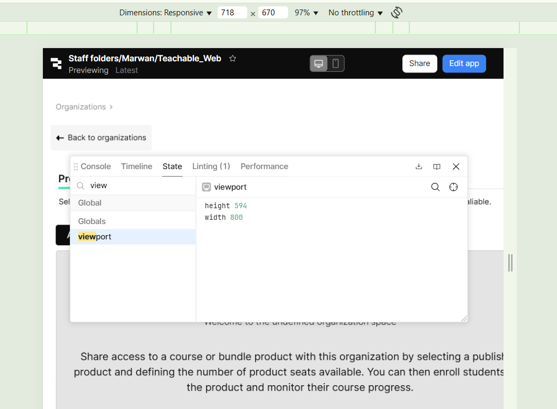Expand the No throttling dropdown
The width and height of the screenshot is (557, 409).
pos(355,13)
